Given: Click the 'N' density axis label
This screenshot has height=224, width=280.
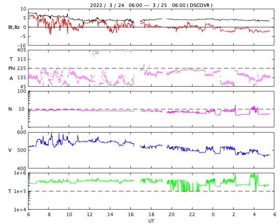Looking at the screenshot, I should pyautogui.click(x=10, y=109).
